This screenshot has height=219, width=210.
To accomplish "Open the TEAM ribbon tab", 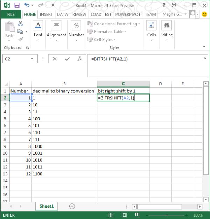I will [x=150, y=14].
